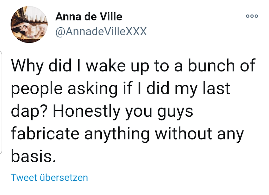Click the tweet line starting "Why did I wake"

click(x=133, y=67)
